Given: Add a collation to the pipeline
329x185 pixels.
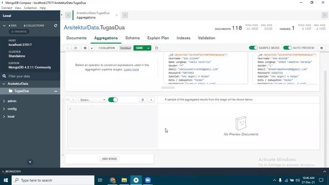Looking at the screenshot, I should tap(106, 48).
